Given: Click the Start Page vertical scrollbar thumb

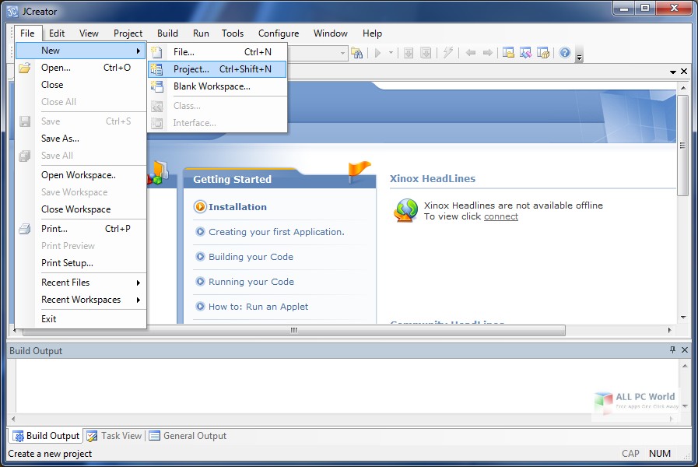Looking at the screenshot, I should 683,145.
